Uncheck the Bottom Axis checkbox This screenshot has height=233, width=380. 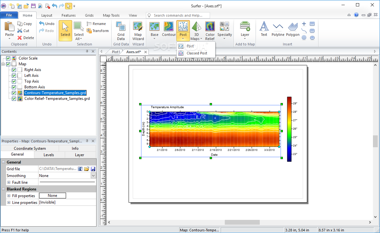pyautogui.click(x=14, y=87)
